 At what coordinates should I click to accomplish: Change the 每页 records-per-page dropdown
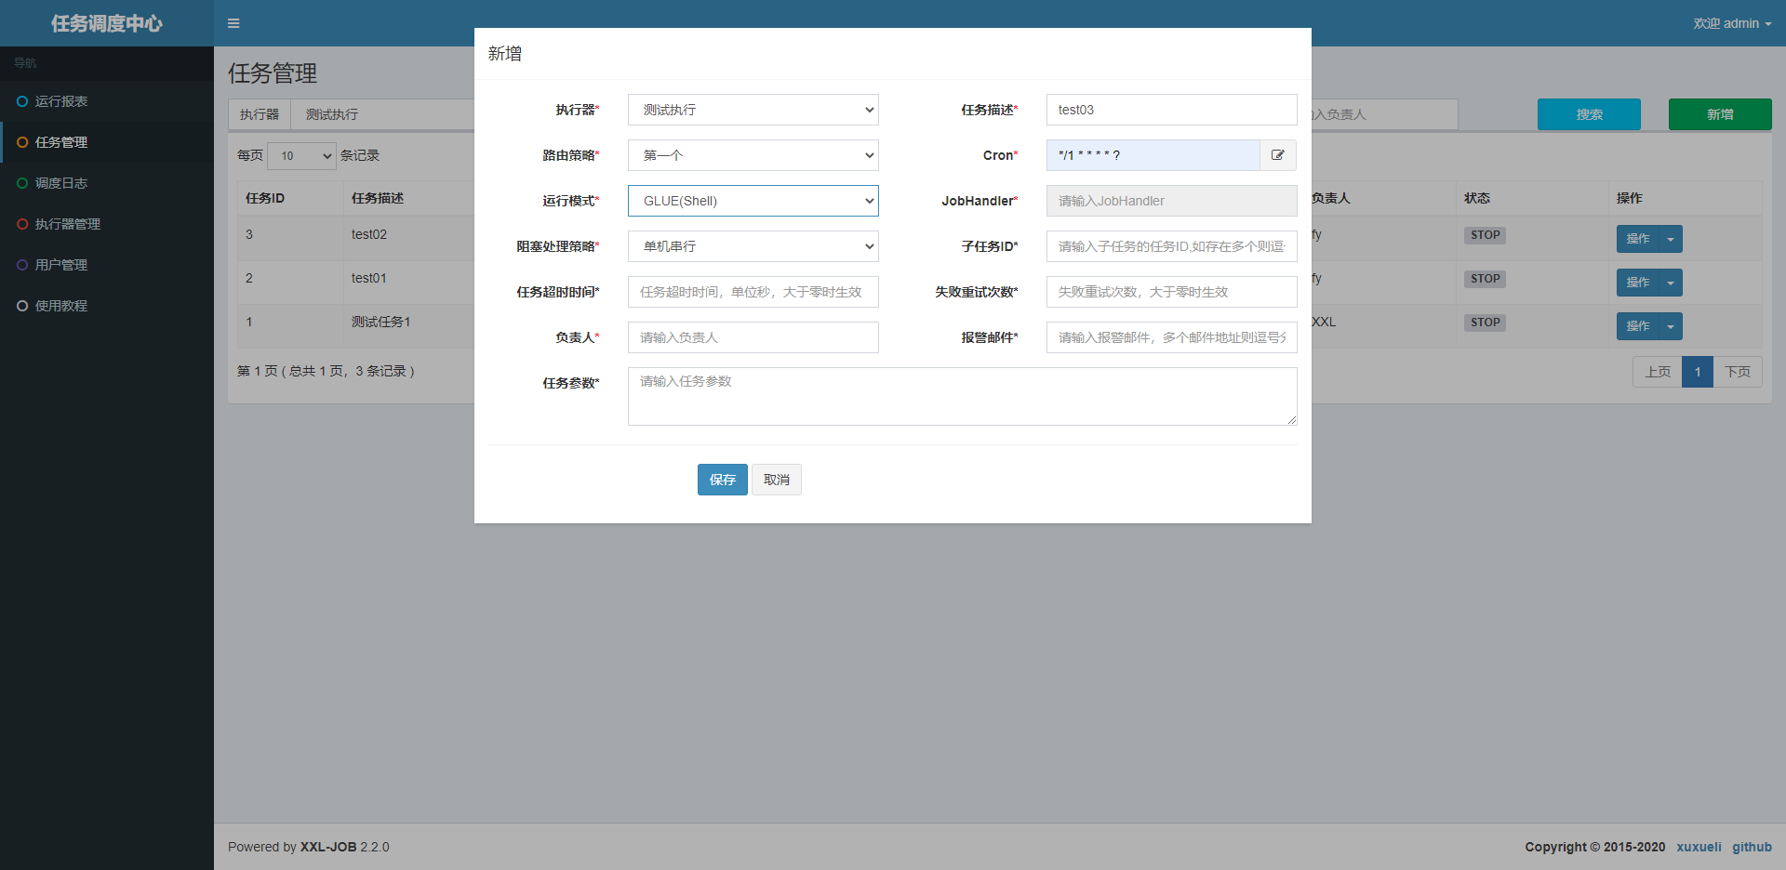pyautogui.click(x=301, y=156)
